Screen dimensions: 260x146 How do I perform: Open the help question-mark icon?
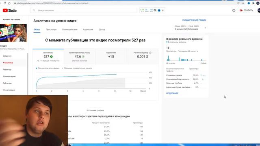234,11
